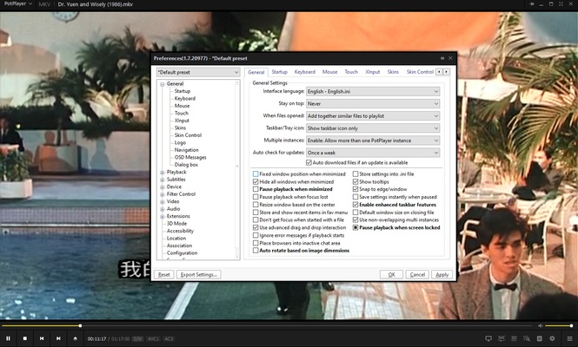Pin PotPlayer window on top icon
This screenshot has height=347, width=578.
532,4
